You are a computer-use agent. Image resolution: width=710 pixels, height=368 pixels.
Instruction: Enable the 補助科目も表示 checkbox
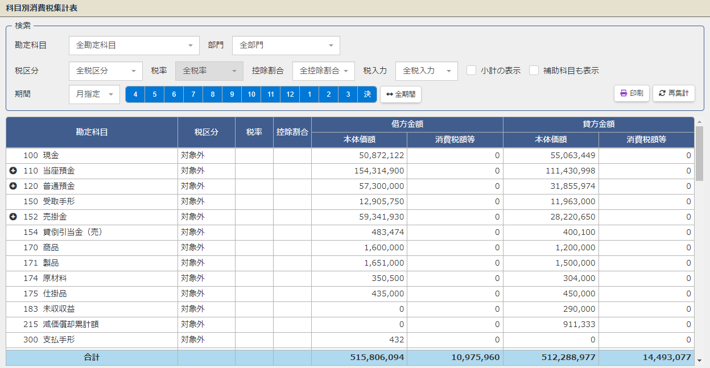pyautogui.click(x=534, y=71)
